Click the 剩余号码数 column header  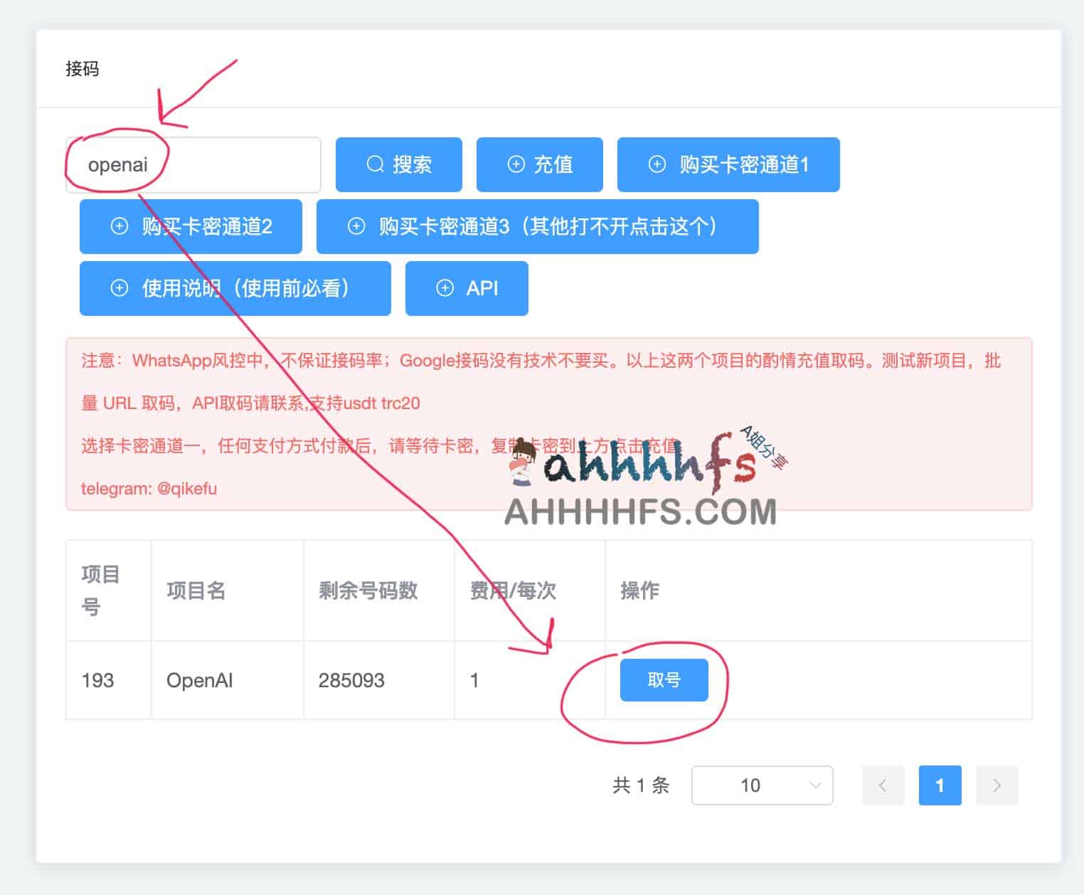coord(368,591)
